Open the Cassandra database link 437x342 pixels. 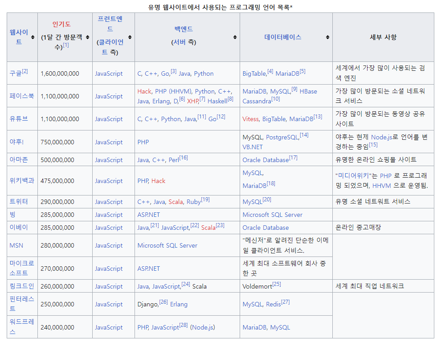[x=257, y=101]
